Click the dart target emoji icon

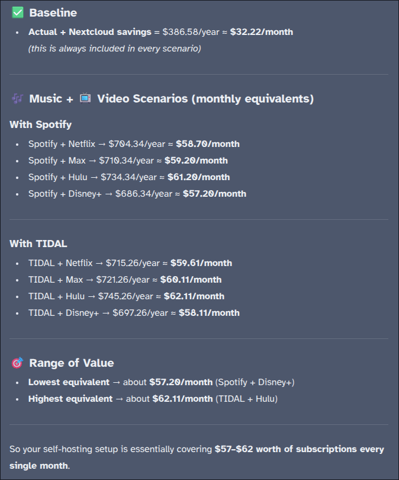coord(17,363)
